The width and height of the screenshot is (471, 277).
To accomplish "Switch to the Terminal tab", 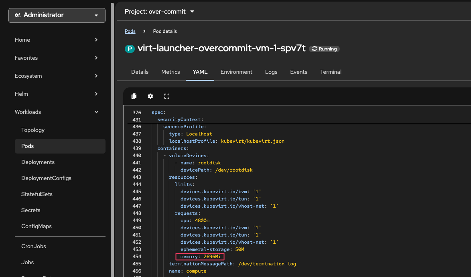I will (x=331, y=72).
